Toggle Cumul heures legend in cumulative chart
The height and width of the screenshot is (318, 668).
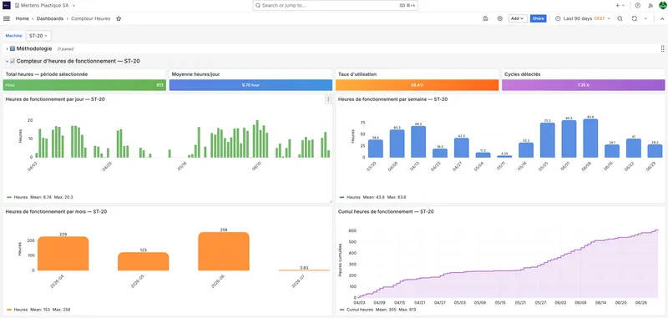[x=361, y=310]
